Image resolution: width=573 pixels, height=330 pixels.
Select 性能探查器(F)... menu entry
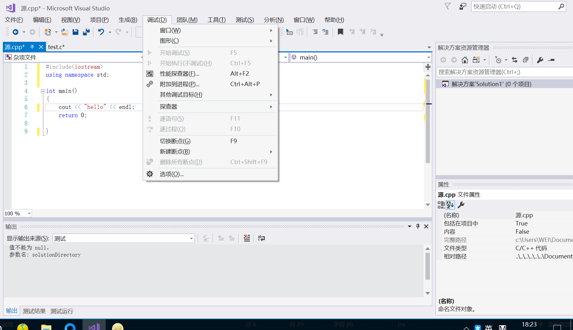click(x=210, y=74)
